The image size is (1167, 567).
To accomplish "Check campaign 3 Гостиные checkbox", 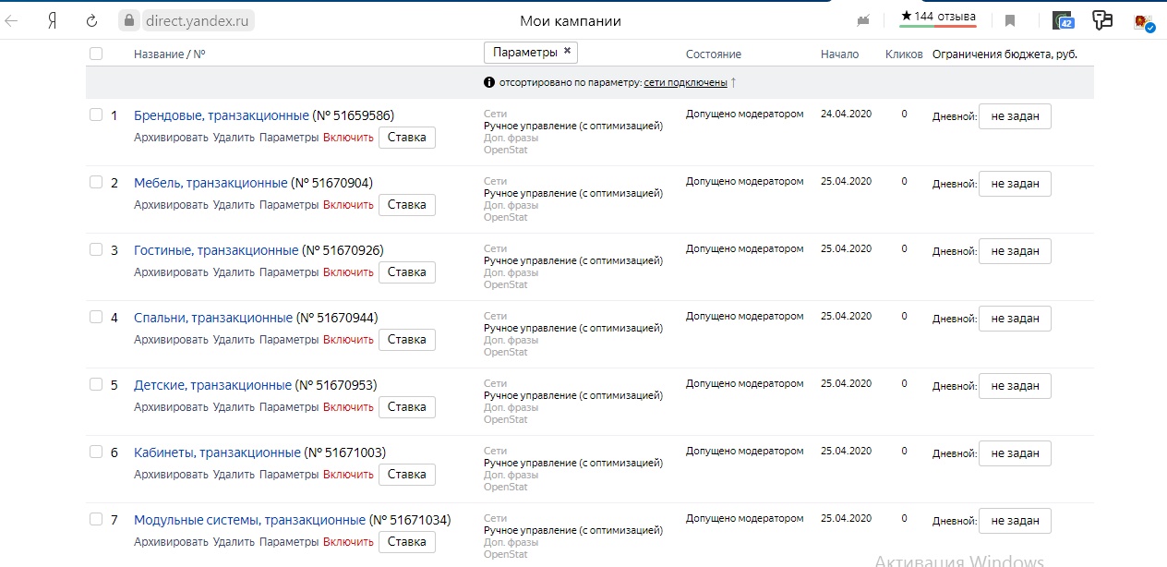I will pos(96,249).
